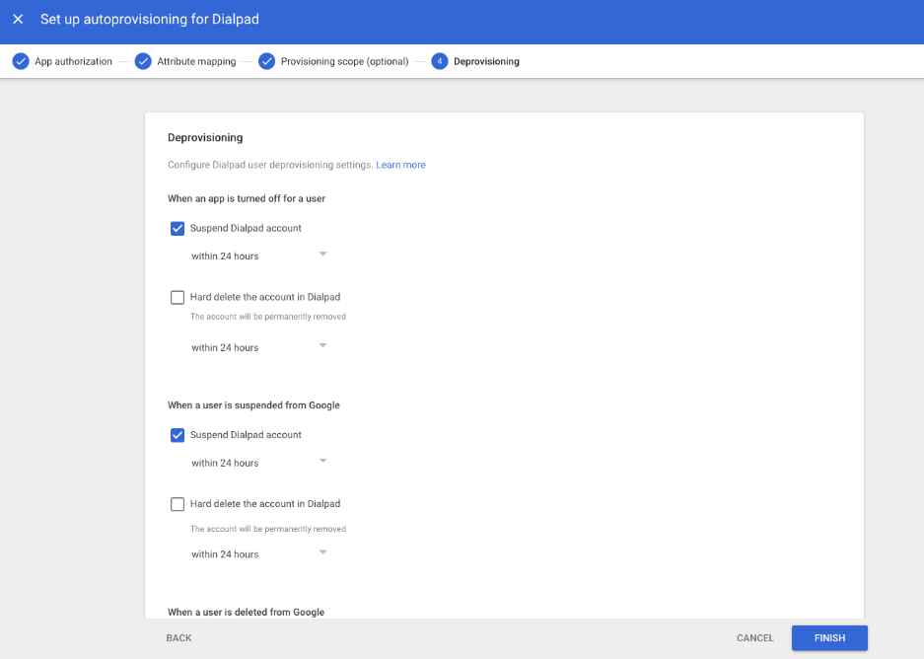Click the BACK button
This screenshot has height=659, width=924.
point(179,637)
